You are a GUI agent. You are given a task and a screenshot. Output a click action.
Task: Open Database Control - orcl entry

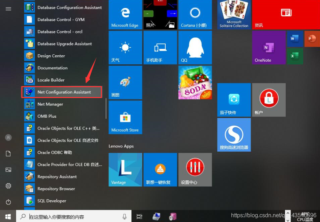point(63,32)
